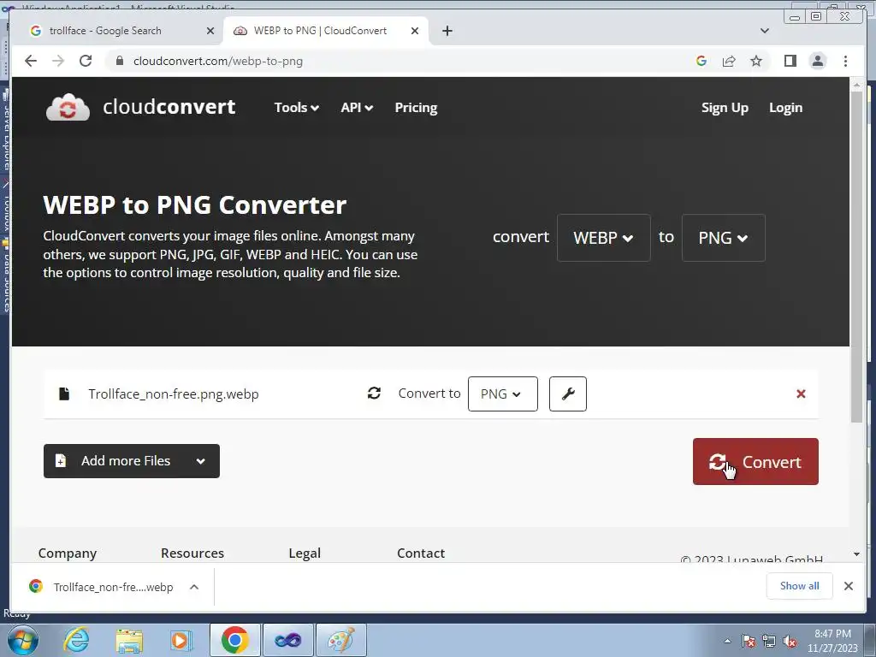The image size is (876, 657).
Task: Click the file icon next to Trollface_non-free.png.webp
Action: coord(64,394)
